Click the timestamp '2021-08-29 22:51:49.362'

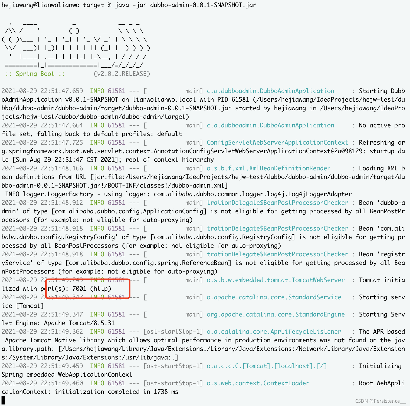coord(42,332)
